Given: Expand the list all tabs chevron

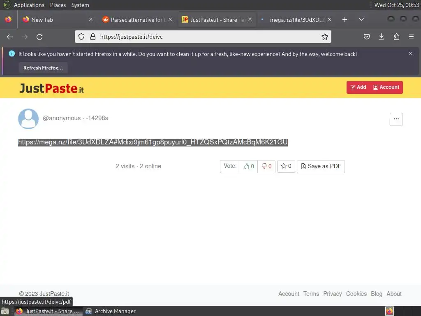Looking at the screenshot, I should (361, 20).
